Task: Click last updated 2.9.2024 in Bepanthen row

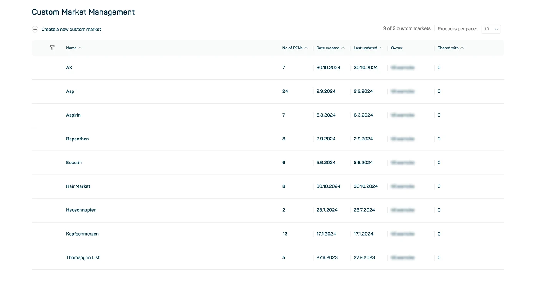Action: (363, 139)
